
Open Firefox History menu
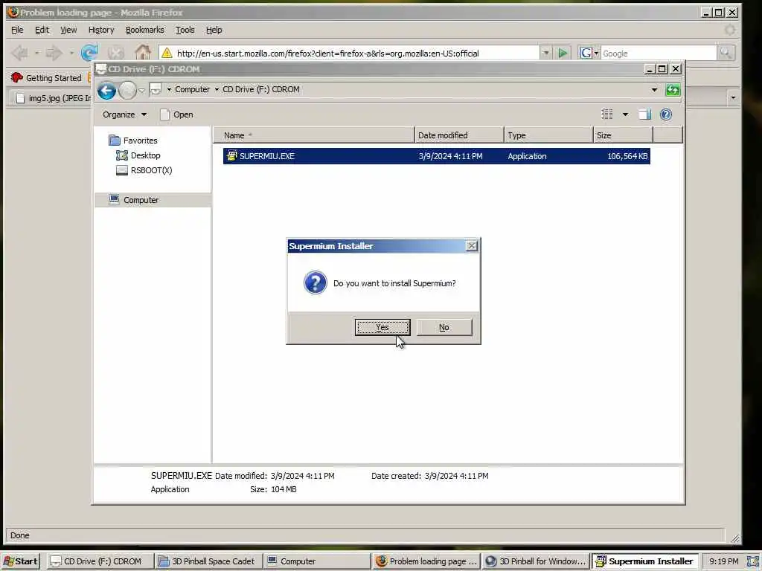point(101,30)
